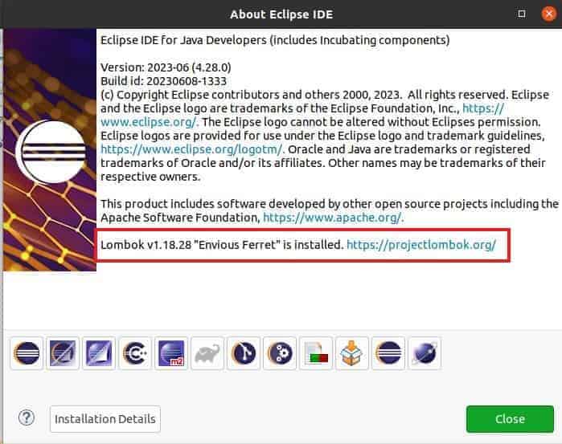Screen dimensions: 562x444
Task: Open the C++ CDT feature icon
Action: pyautogui.click(x=135, y=353)
